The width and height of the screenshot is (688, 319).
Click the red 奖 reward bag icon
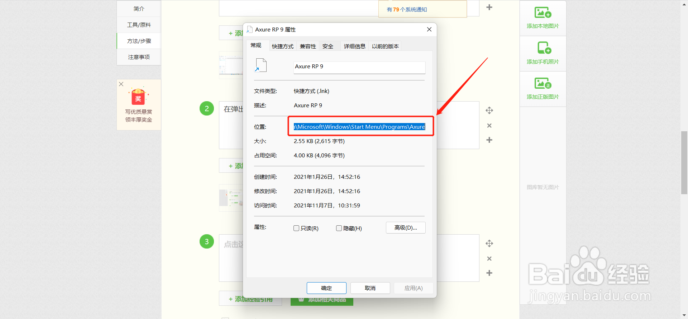coord(138,96)
